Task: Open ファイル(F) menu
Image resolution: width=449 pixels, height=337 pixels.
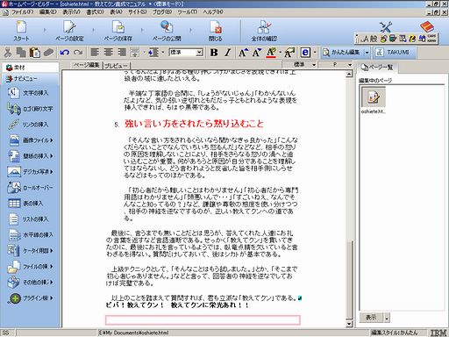Action: click(x=23, y=12)
